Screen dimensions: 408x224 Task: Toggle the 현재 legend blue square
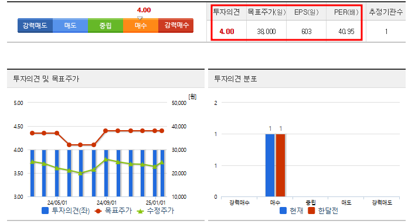pyautogui.click(x=283, y=211)
